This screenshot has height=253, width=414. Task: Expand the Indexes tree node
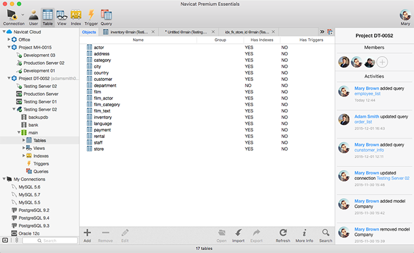24,156
